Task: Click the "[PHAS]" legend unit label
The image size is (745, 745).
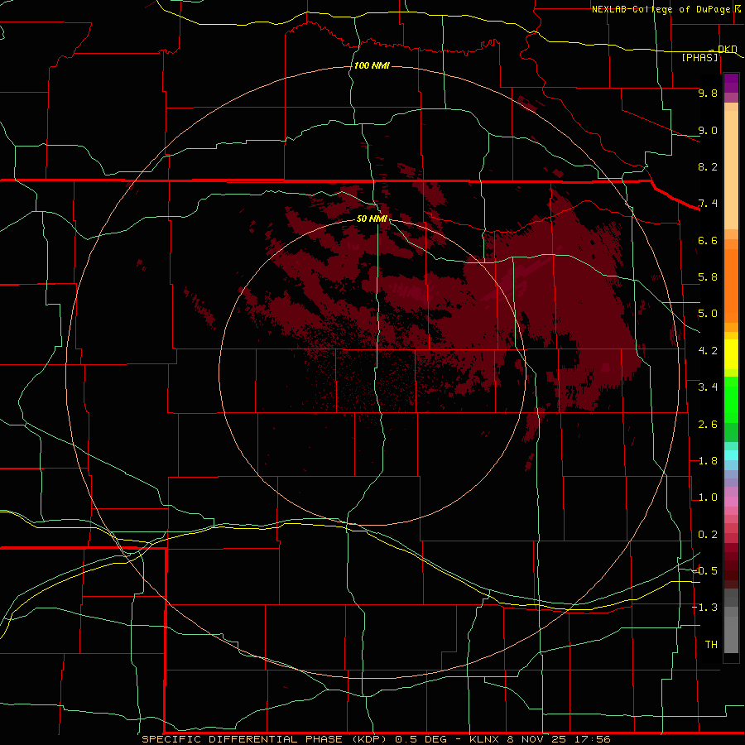Action: [x=699, y=57]
